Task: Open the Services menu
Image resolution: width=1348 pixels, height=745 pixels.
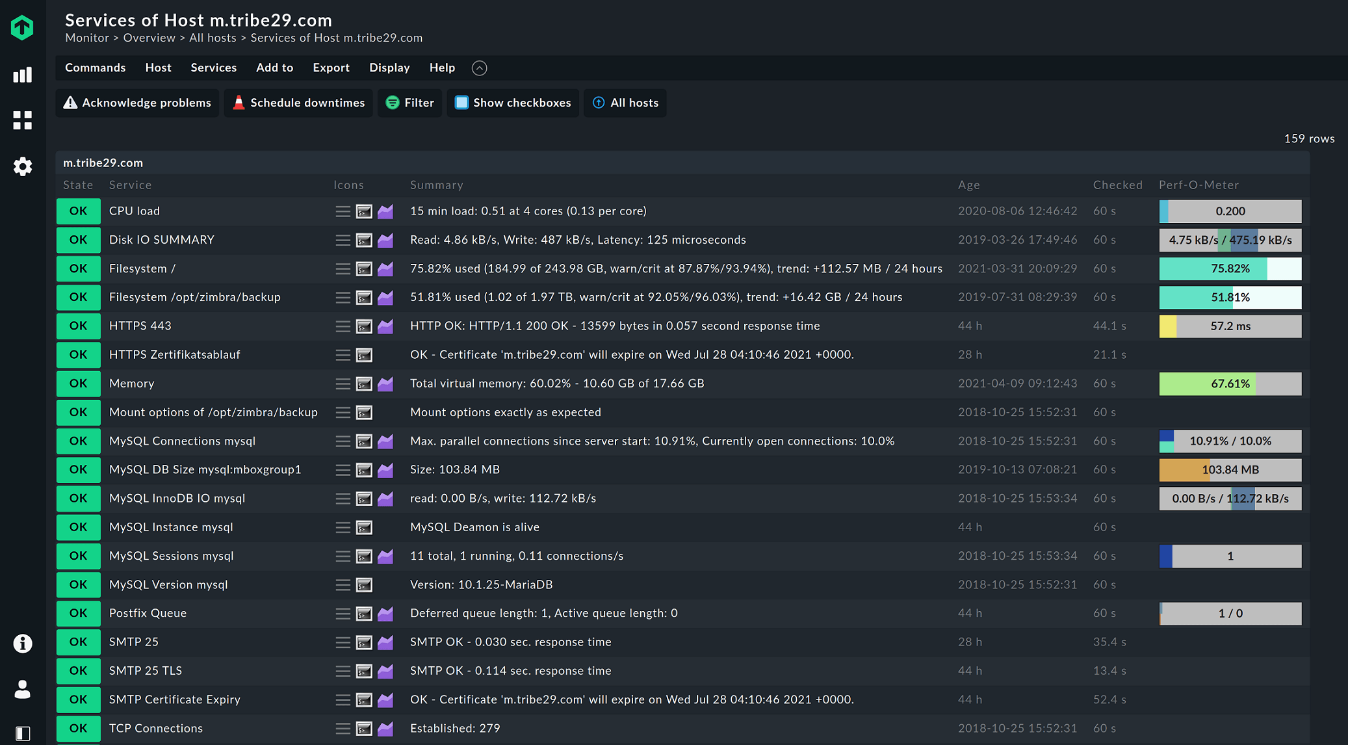Action: tap(213, 68)
